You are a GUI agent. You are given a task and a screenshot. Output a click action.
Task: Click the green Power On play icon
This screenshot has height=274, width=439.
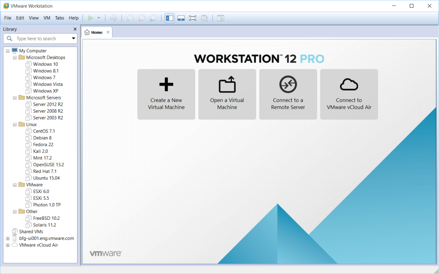tap(90, 18)
